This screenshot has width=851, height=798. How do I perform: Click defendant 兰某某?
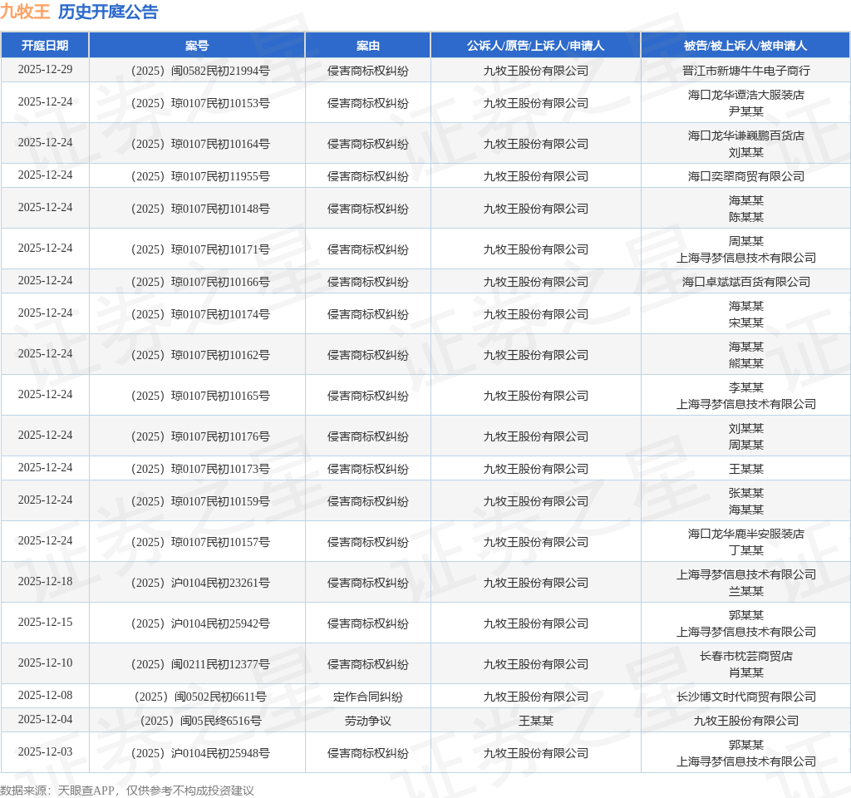(x=746, y=591)
